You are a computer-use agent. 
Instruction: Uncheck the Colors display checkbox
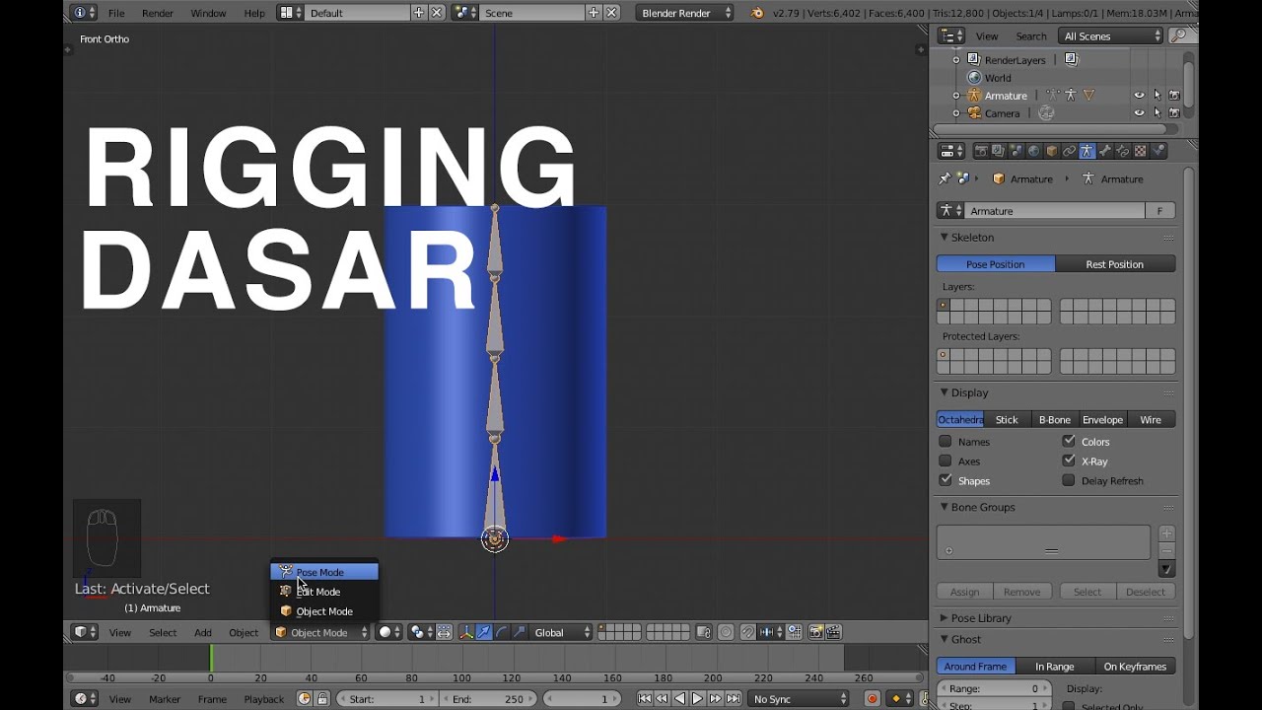click(1069, 442)
